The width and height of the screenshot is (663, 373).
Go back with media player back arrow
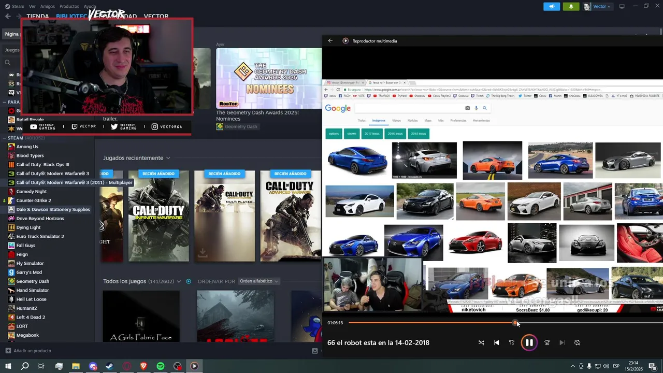click(x=330, y=41)
